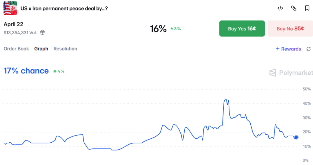The height and width of the screenshot is (165, 313).
Task: Click the embed code icon
Action: tap(280, 8)
